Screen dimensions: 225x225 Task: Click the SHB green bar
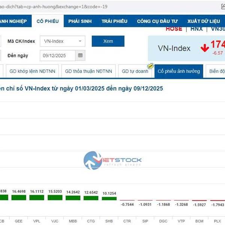tap(109, 198)
